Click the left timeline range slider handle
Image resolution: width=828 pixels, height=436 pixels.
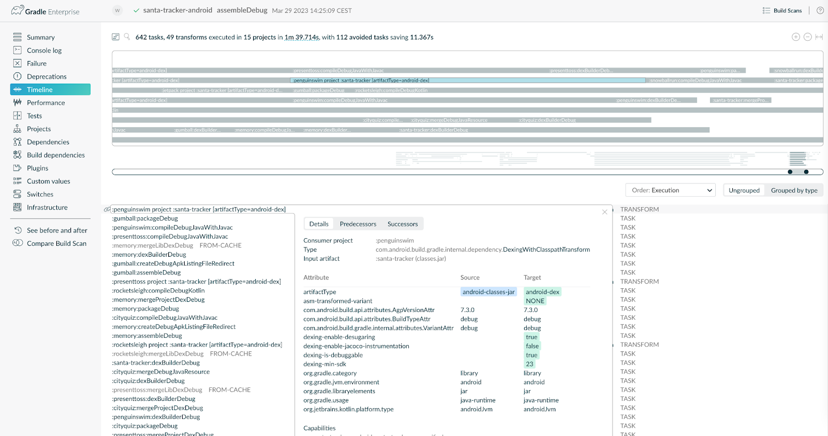click(790, 172)
